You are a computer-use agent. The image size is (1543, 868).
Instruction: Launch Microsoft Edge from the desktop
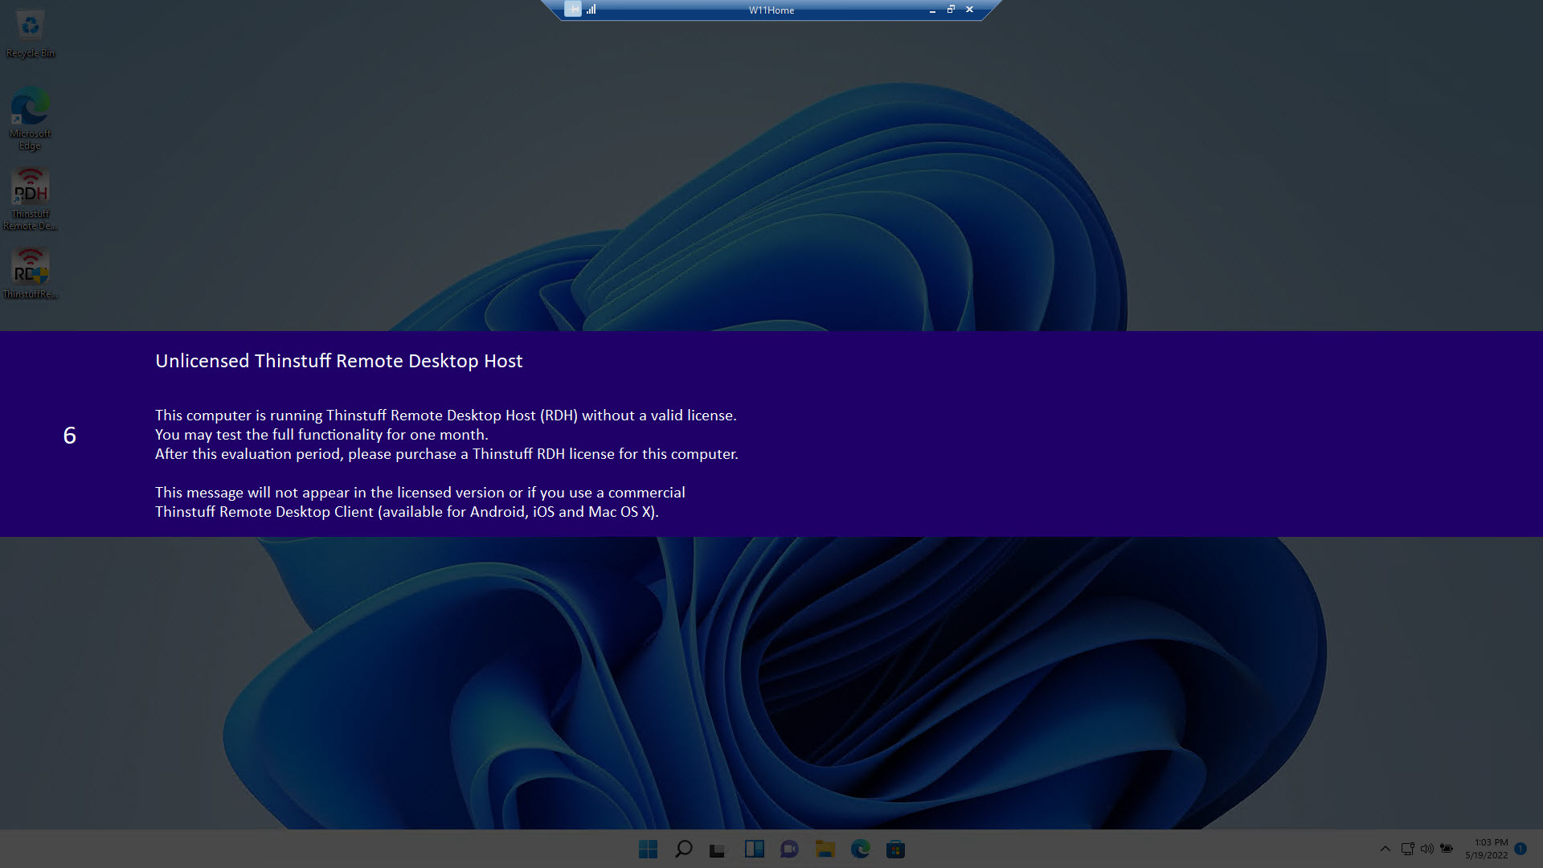click(29, 107)
